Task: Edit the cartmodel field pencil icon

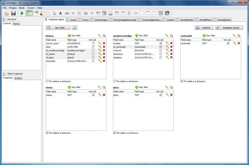Action: point(235,43)
